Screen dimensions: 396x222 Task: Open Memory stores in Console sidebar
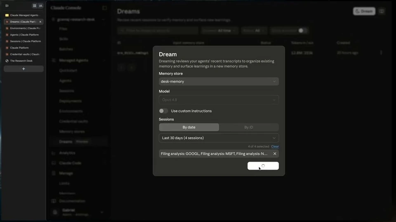coord(72,132)
